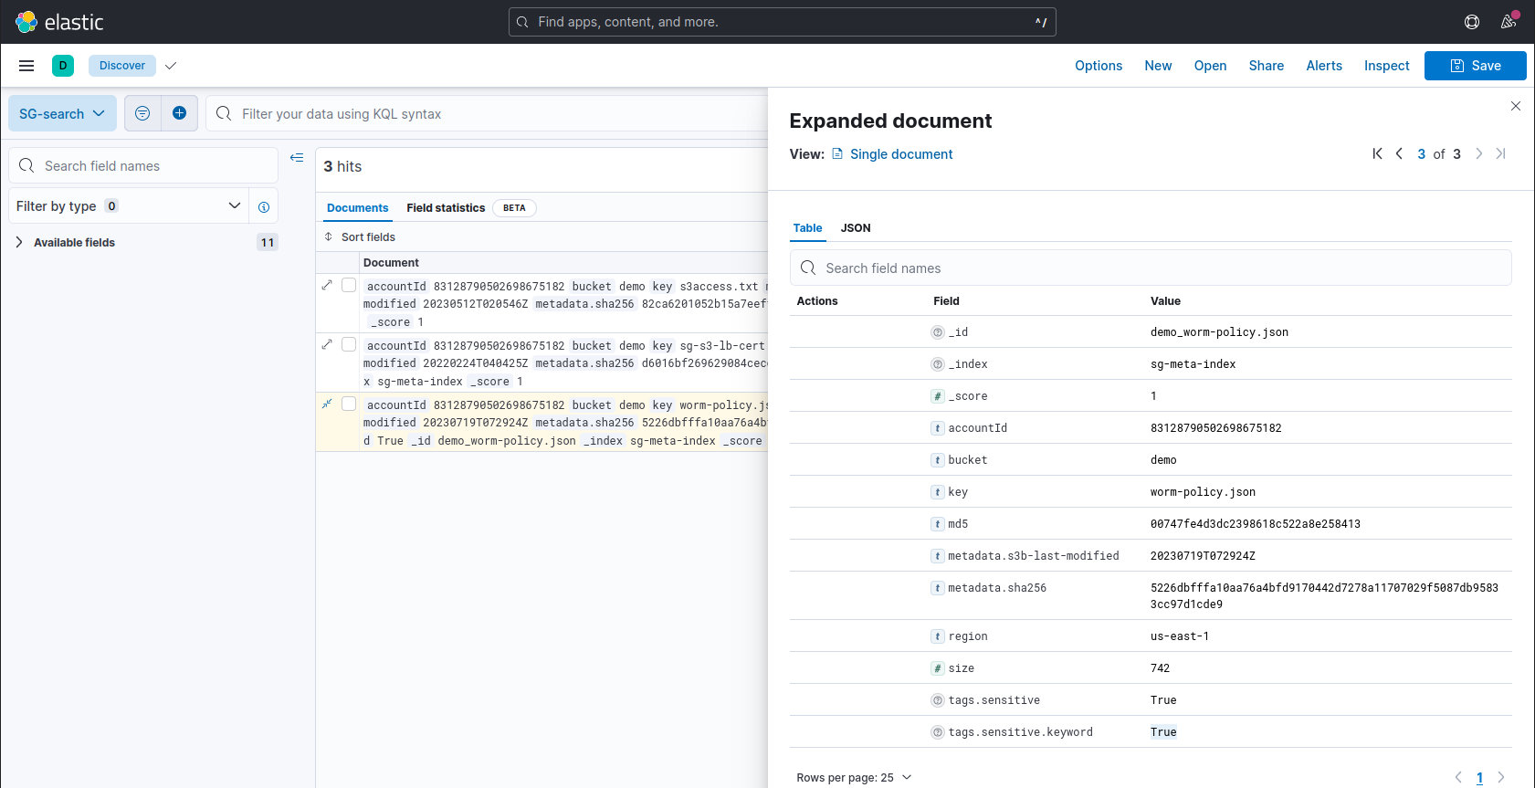The width and height of the screenshot is (1535, 788).
Task: Click Inspect in the top bar
Action: pos(1387,66)
